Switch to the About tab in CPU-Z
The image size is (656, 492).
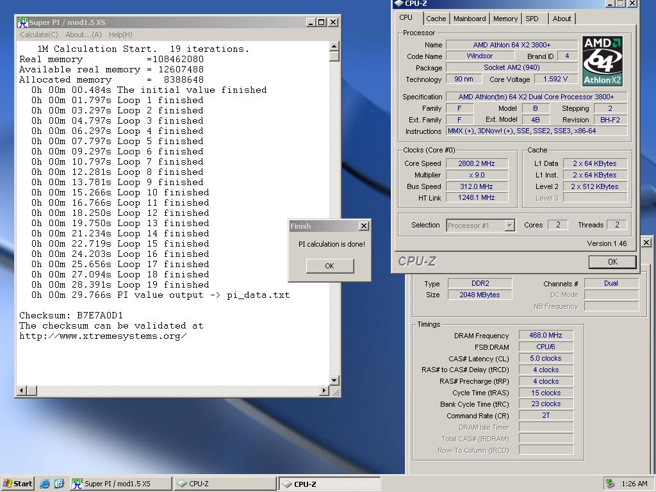tap(561, 19)
